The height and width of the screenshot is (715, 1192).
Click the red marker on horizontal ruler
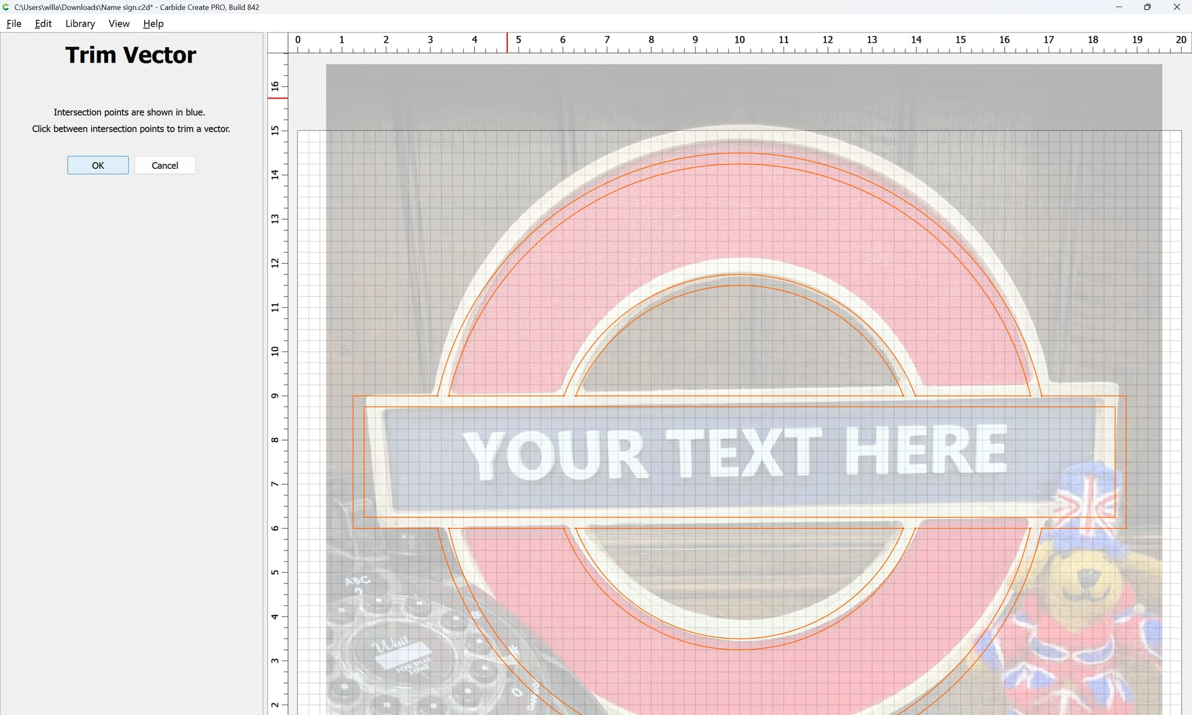(x=507, y=43)
